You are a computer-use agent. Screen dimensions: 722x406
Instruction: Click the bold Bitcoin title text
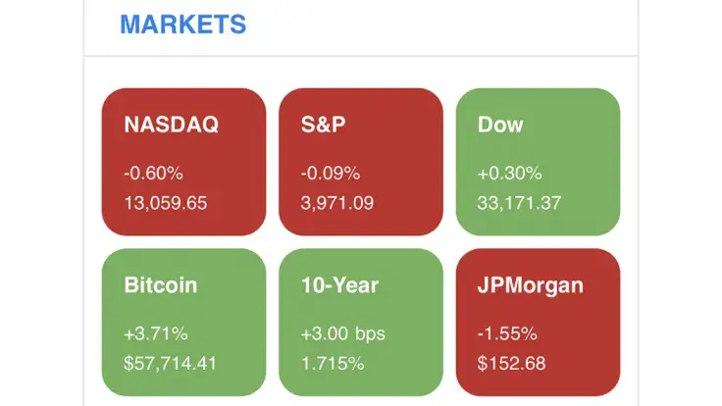pyautogui.click(x=160, y=285)
